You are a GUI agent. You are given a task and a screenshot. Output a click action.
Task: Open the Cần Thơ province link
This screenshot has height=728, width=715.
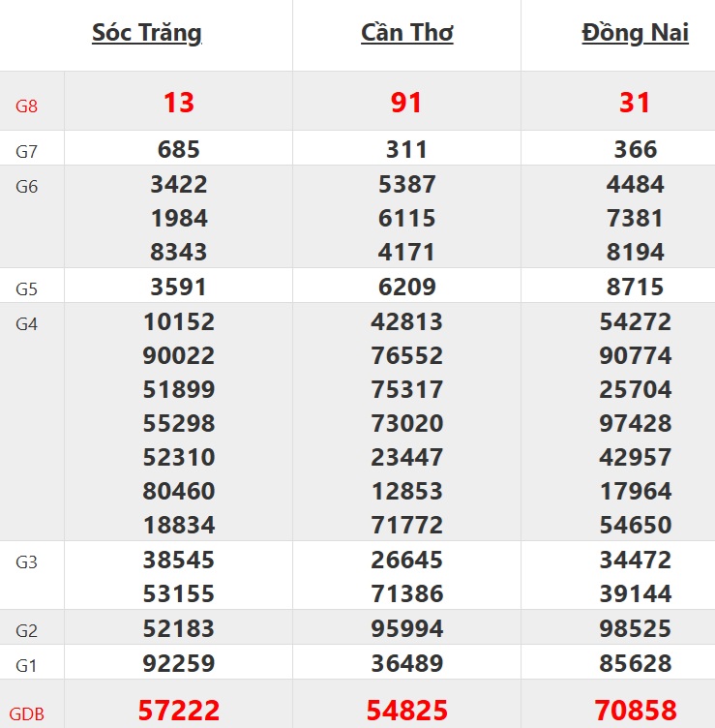(x=407, y=33)
